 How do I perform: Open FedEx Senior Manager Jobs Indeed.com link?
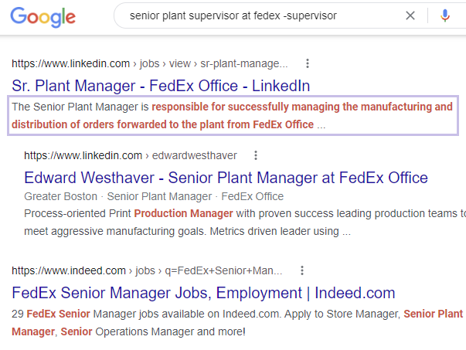203,293
